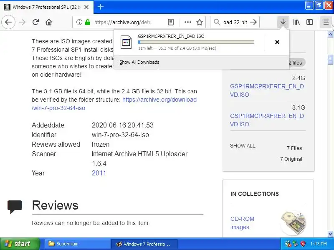Viewport: 334px width, 250px height.
Task: Open tray network connection icon
Action: pyautogui.click(x=288, y=244)
